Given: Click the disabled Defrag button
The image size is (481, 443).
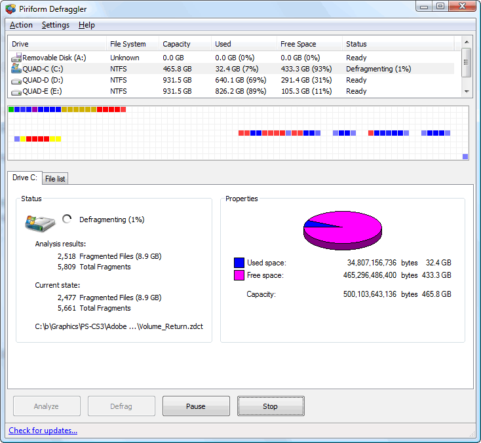Looking at the screenshot, I should [x=121, y=406].
